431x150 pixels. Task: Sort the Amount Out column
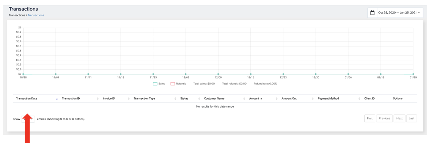click(x=313, y=98)
